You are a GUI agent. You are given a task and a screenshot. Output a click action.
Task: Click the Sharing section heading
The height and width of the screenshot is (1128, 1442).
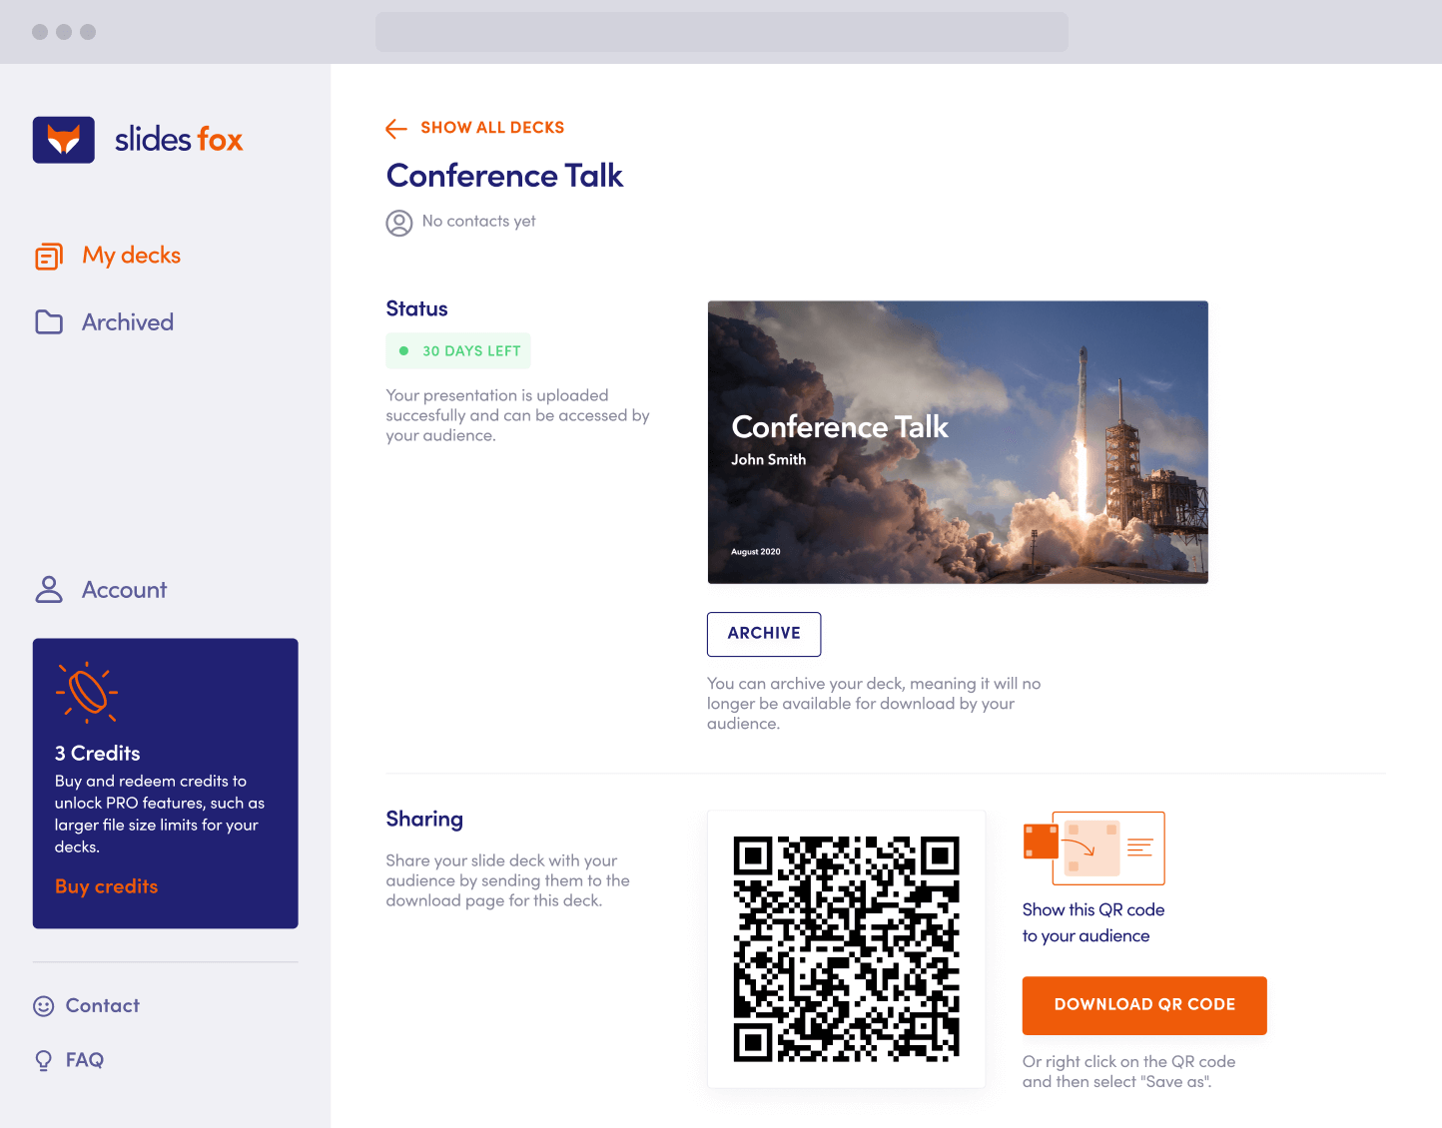(424, 820)
